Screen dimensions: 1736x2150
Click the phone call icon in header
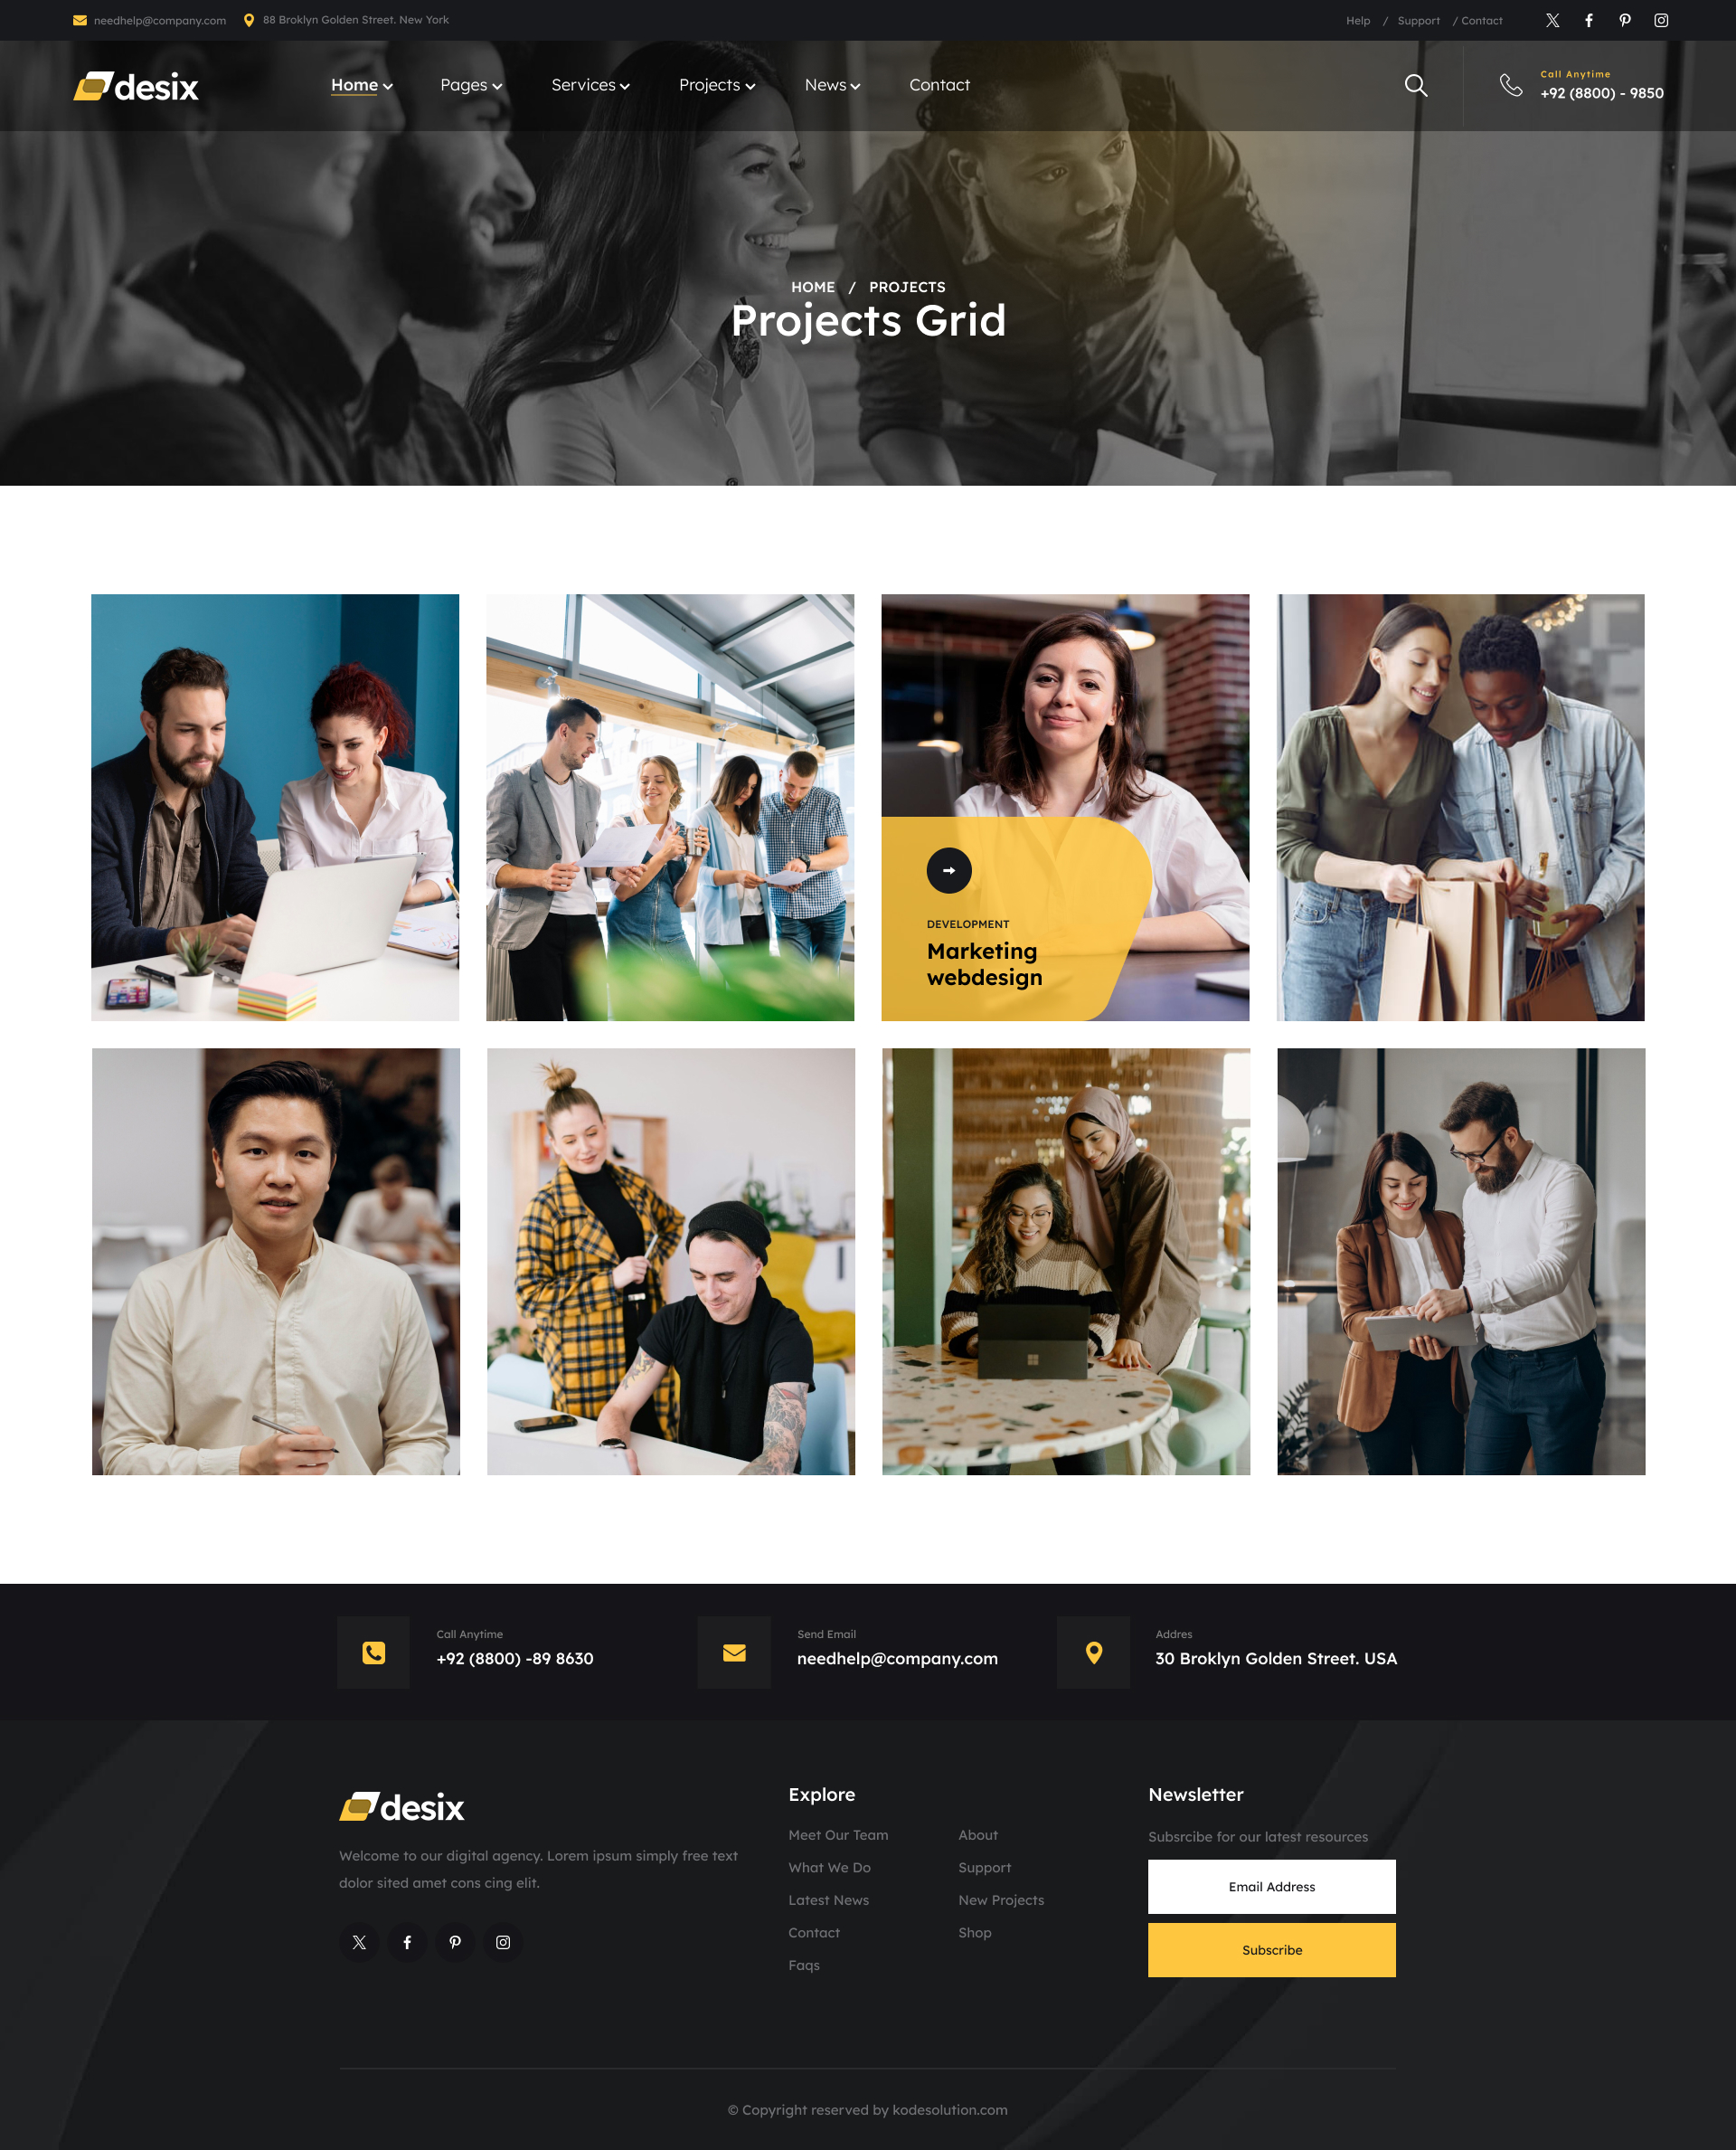[x=1509, y=85]
